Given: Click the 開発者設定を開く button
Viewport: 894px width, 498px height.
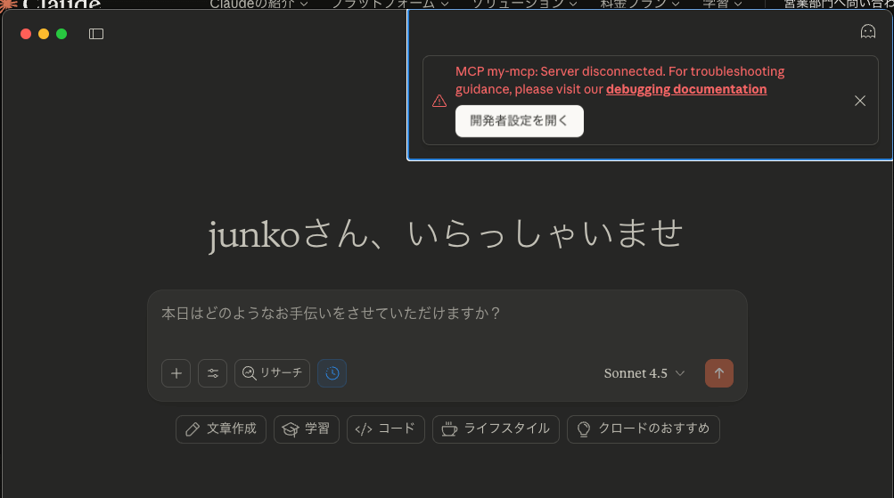Looking at the screenshot, I should click(x=519, y=121).
